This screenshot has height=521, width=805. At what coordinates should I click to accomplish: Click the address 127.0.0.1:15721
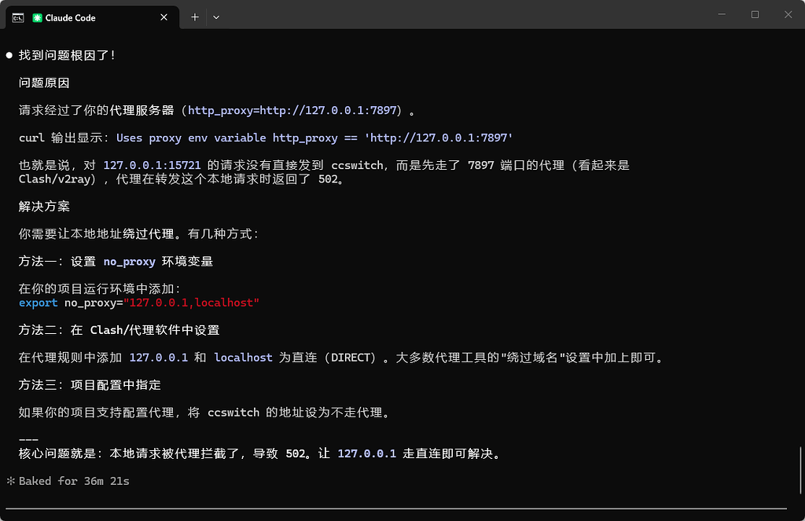tap(152, 165)
